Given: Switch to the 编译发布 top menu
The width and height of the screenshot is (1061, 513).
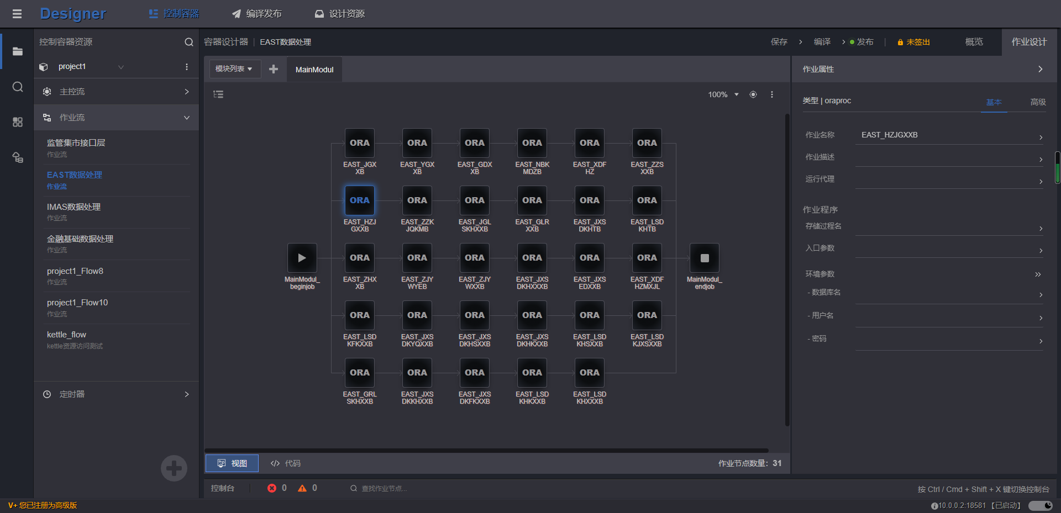Looking at the screenshot, I should [x=257, y=14].
